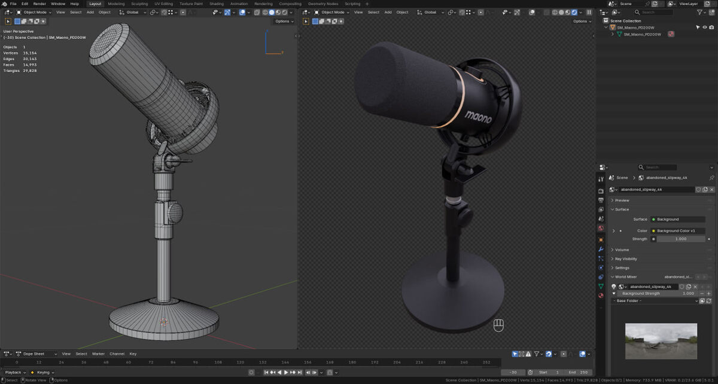The width and height of the screenshot is (718, 384).
Task: Click the Surface Background shader field
Action: pyautogui.click(x=677, y=220)
